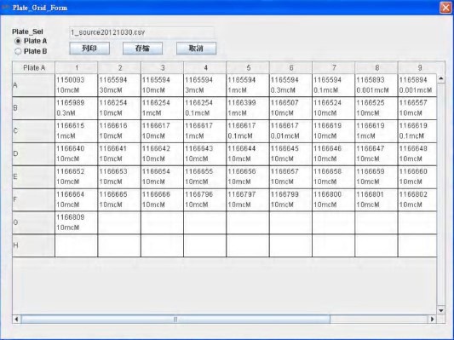Select cell 1166666 10mcM

(162, 199)
